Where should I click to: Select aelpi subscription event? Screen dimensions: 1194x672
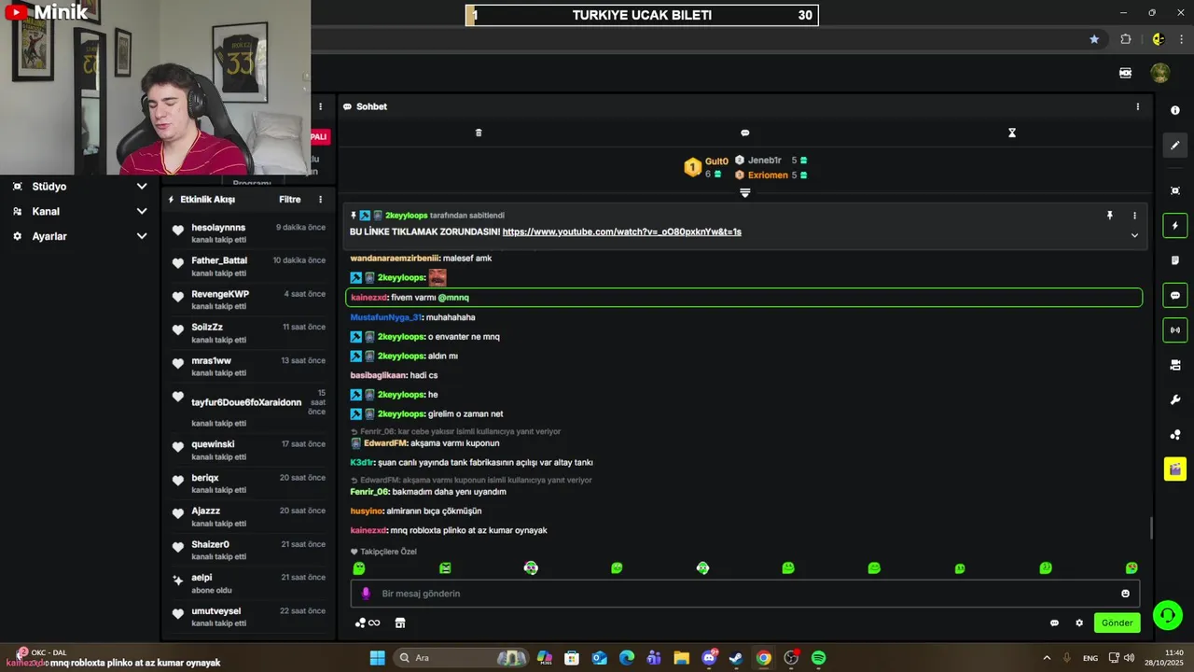[248, 583]
